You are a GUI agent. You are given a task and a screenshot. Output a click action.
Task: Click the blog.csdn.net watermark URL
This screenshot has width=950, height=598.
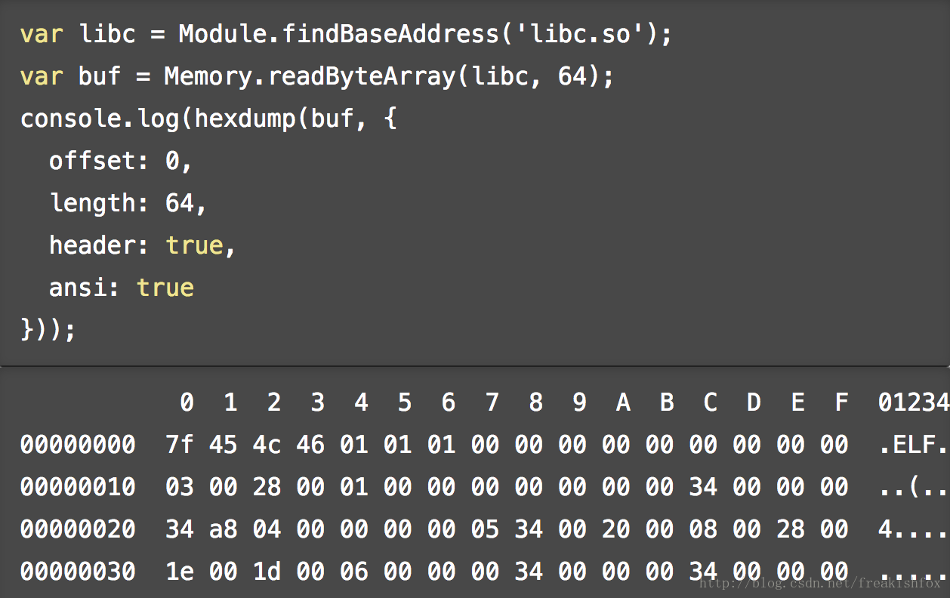click(820, 583)
